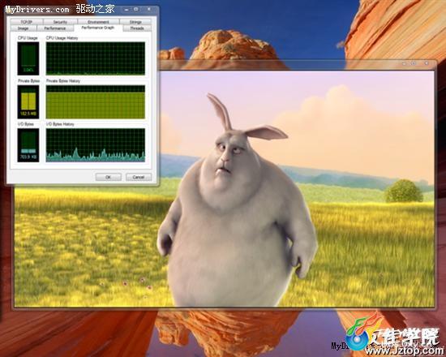Select the Performance Graph tab

click(98, 28)
